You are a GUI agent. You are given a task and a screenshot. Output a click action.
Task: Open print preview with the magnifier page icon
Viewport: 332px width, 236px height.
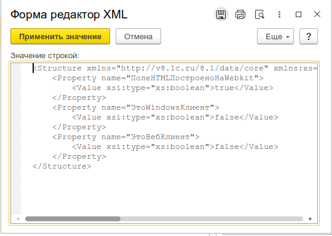click(259, 14)
